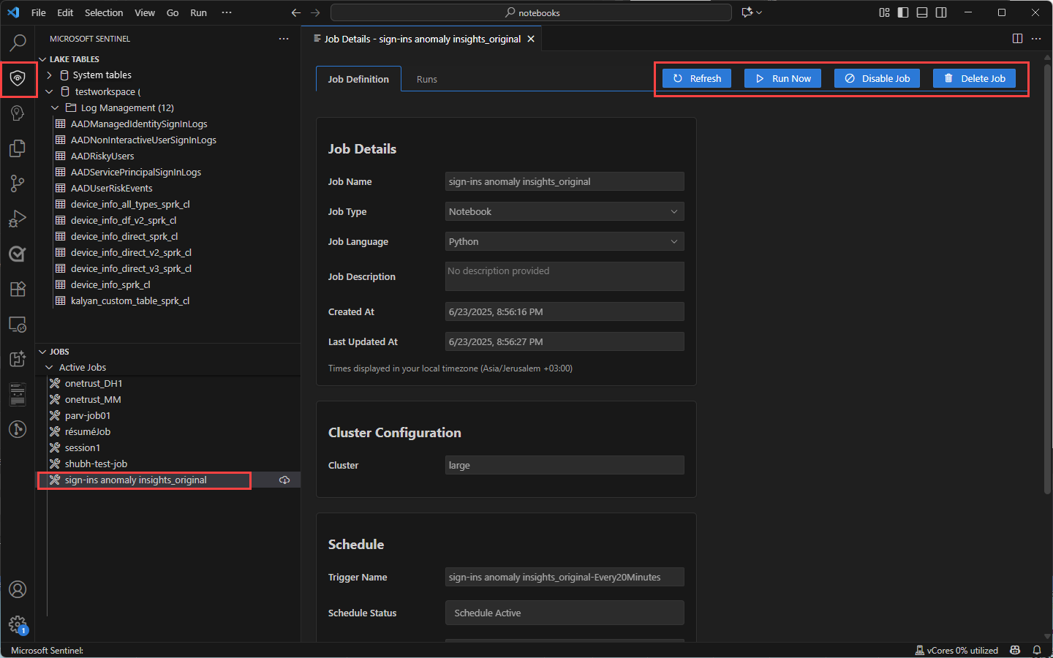1053x658 pixels.
Task: Open Source Control view in activity bar
Action: (x=18, y=184)
